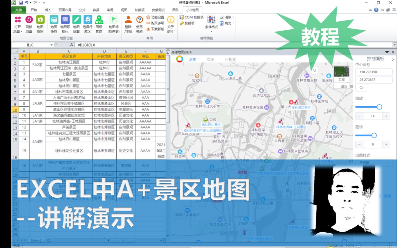Image resolution: width=397 pixels, height=248 pixels.
Task: Click 购买许可 VIP purchase
Action: coord(155,23)
